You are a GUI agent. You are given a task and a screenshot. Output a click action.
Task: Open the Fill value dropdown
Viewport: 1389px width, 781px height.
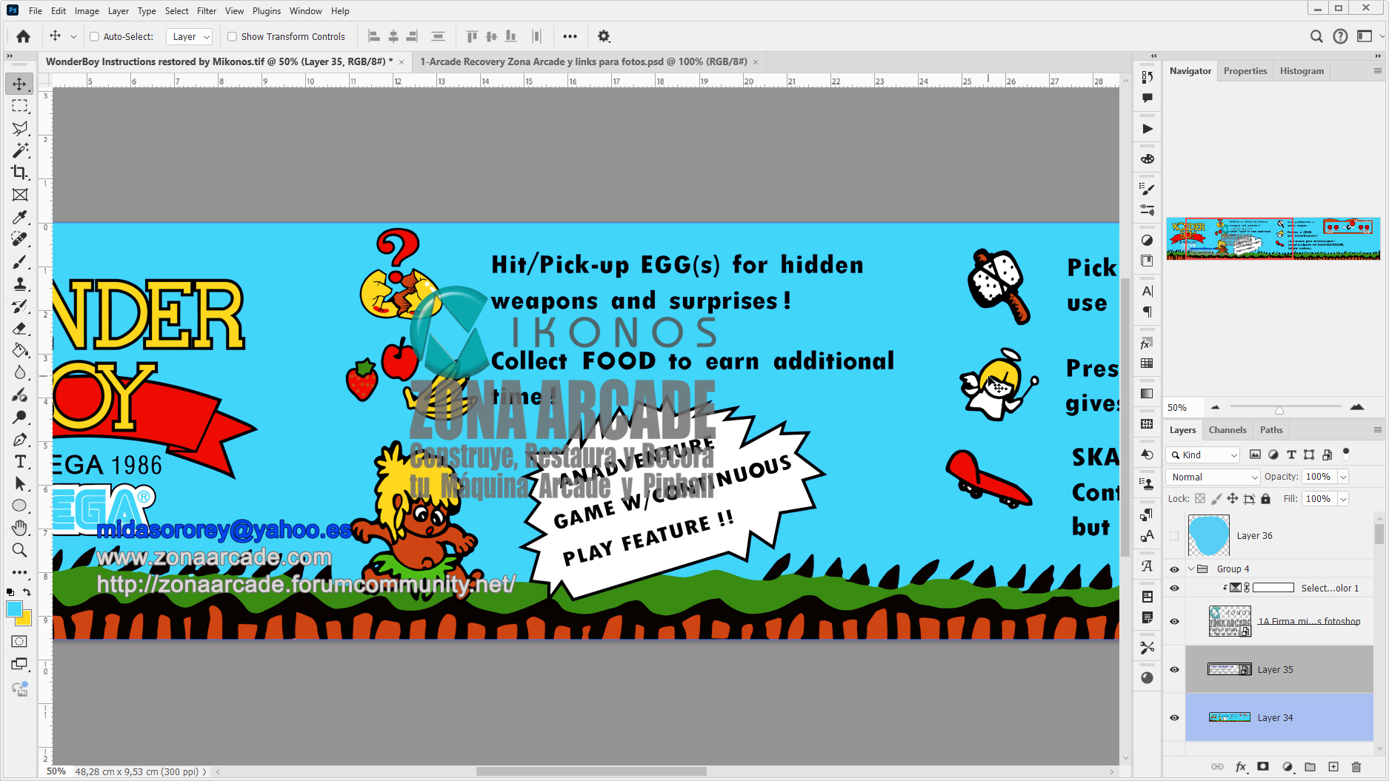pyautogui.click(x=1343, y=499)
